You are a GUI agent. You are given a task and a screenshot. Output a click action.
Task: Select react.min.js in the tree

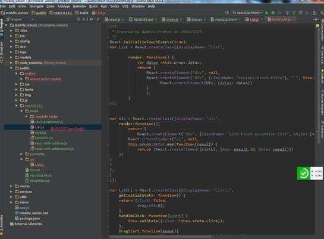coord(42,138)
